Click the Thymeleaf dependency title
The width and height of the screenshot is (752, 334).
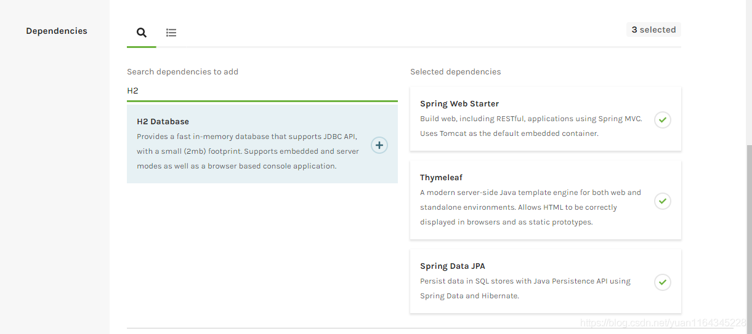tap(441, 177)
